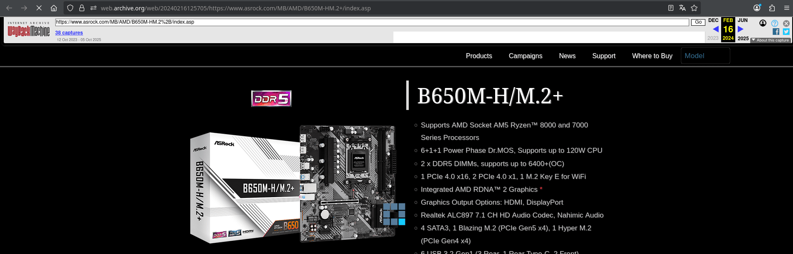Click the browser address bar URL

coord(236,8)
